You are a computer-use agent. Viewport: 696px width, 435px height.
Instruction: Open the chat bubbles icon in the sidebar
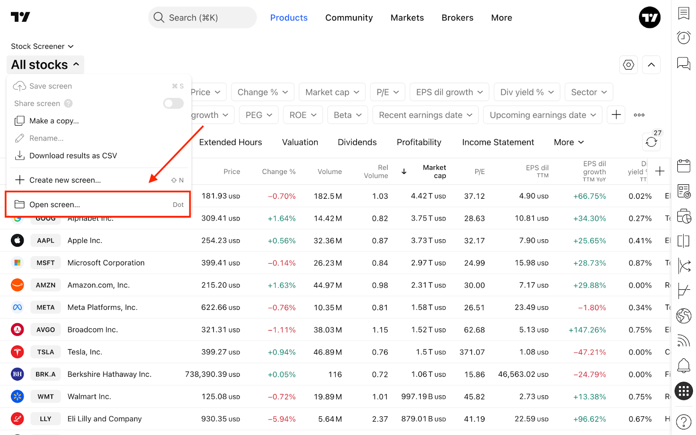pos(683,64)
